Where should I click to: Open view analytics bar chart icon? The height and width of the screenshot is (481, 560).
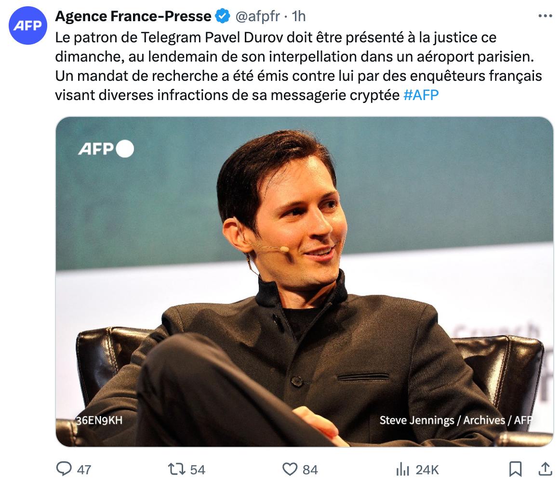(x=402, y=468)
